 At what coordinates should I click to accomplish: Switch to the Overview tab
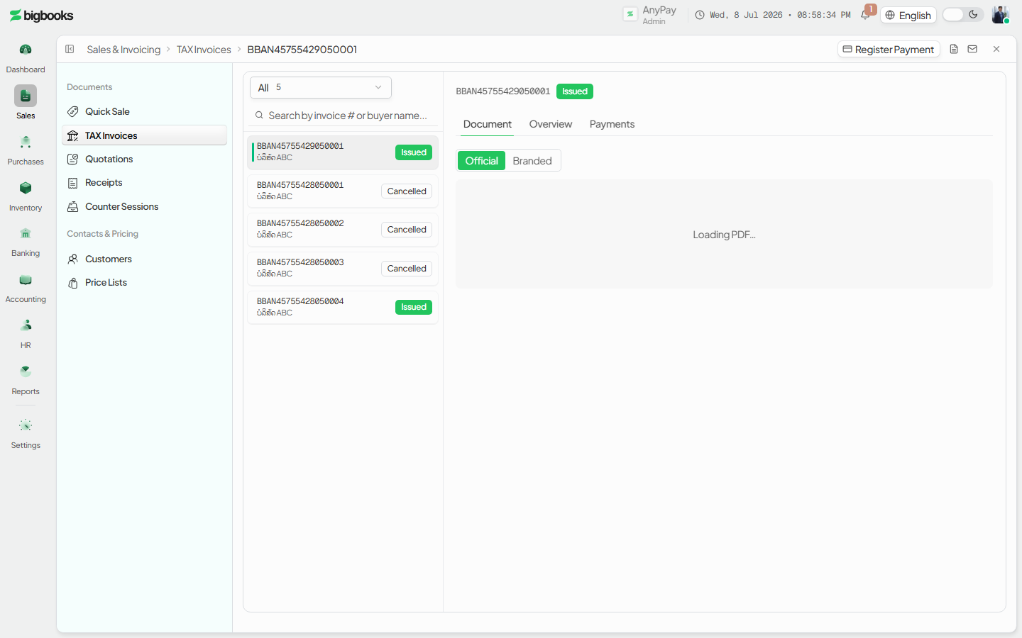pos(551,124)
